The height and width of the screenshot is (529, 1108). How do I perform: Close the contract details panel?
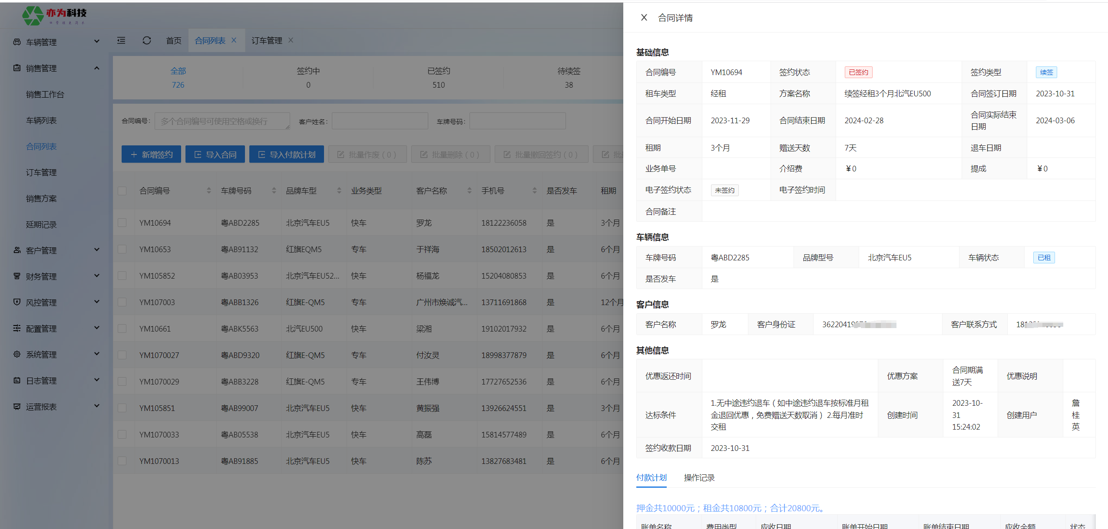pyautogui.click(x=644, y=17)
